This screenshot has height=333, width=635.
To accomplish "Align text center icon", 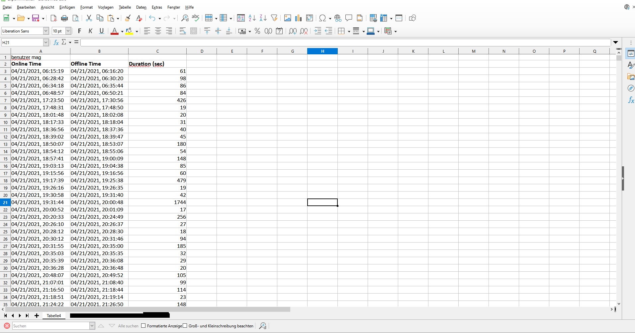I will [x=158, y=31].
